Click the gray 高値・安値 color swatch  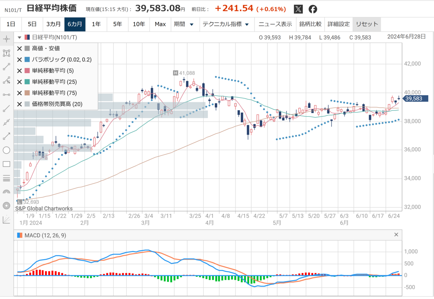pyautogui.click(x=27, y=48)
